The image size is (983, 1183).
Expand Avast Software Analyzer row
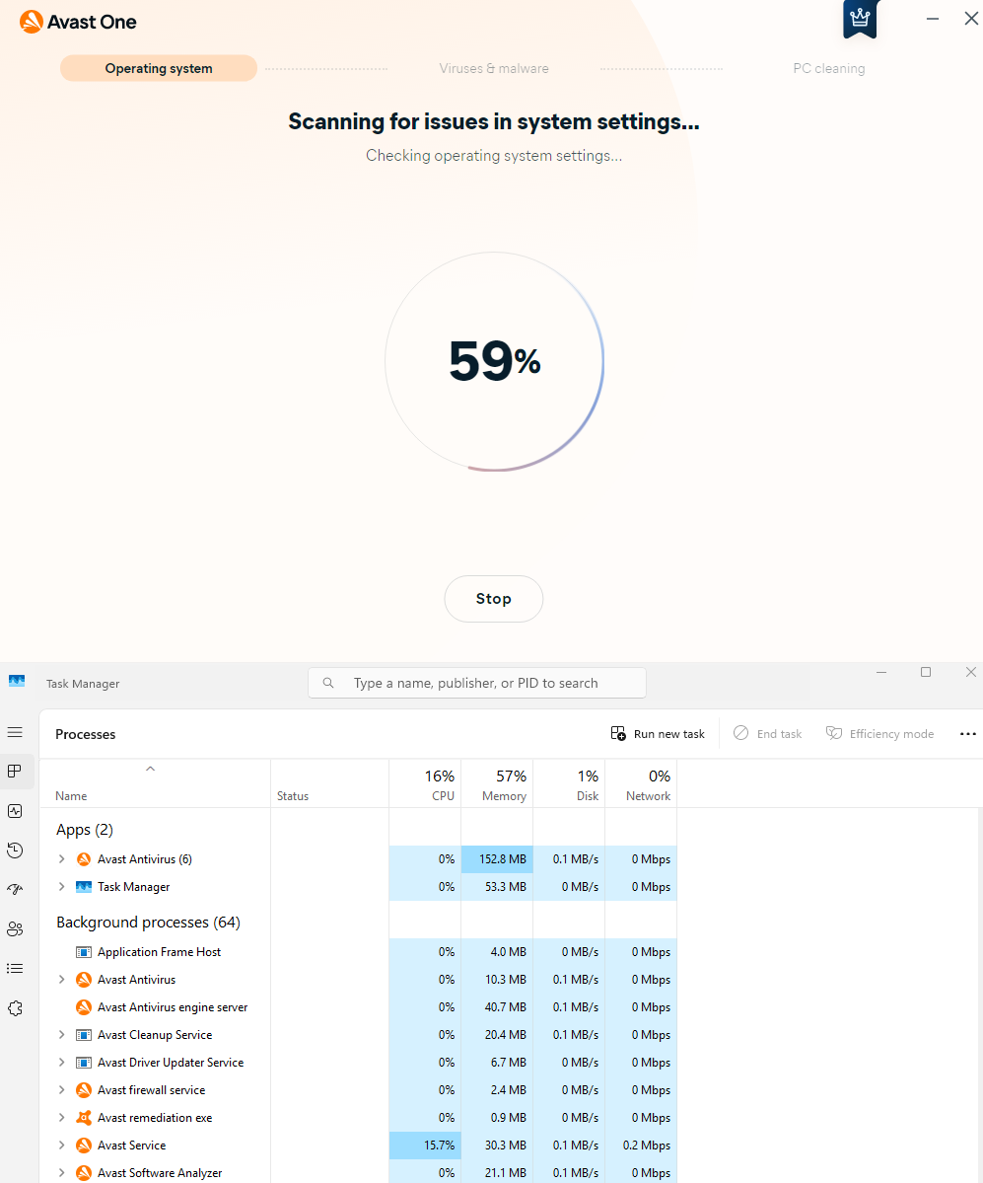[x=62, y=1172]
